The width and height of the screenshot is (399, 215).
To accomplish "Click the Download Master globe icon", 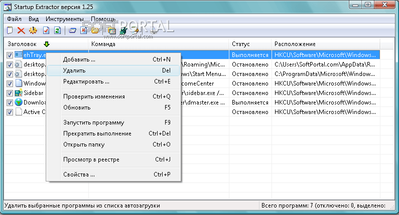I will [x=19, y=102].
